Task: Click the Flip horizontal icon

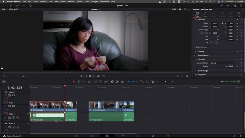Action: click(211, 43)
